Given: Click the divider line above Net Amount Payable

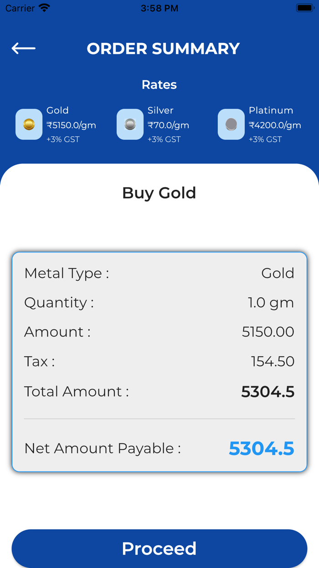Looking at the screenshot, I should (x=159, y=419).
